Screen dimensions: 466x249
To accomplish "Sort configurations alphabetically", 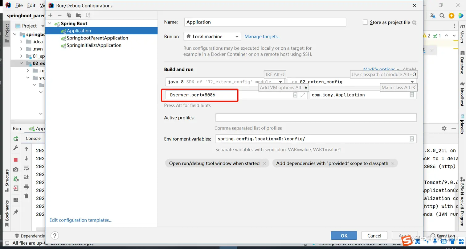I will (x=88, y=15).
